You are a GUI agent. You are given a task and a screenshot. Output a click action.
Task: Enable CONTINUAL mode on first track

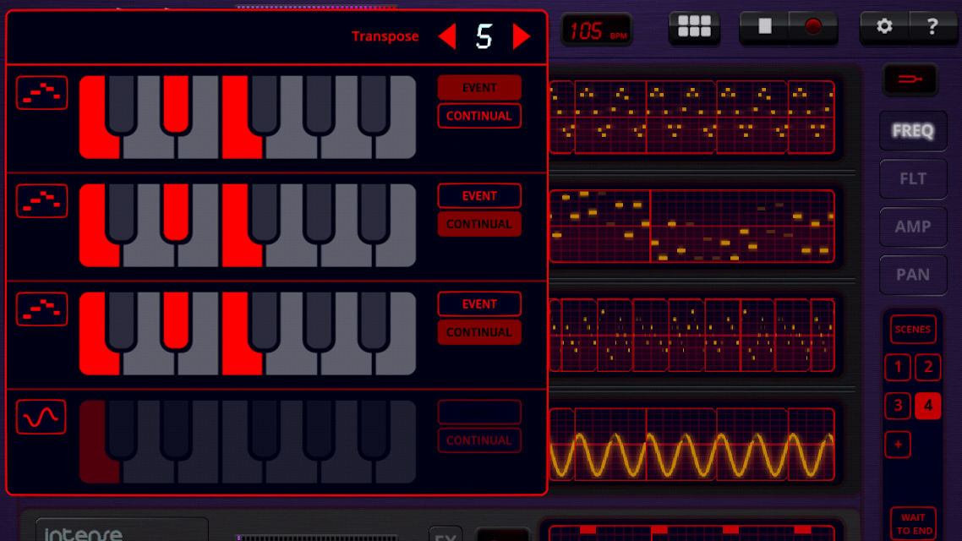479,116
